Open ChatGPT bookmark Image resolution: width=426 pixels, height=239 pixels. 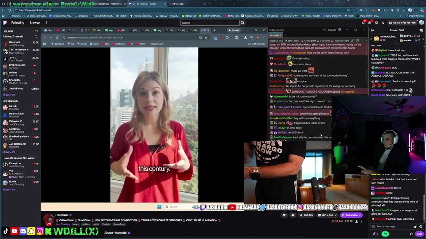click(x=122, y=16)
